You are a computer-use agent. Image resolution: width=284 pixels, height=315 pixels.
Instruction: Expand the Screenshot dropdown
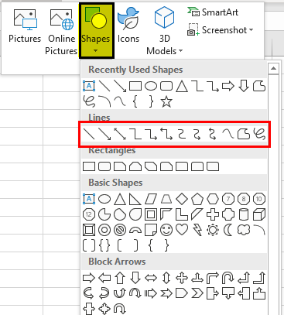click(x=221, y=30)
